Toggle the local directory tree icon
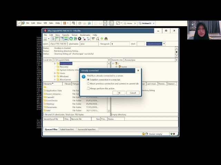Screen dimensions: 221x165 click(58, 39)
